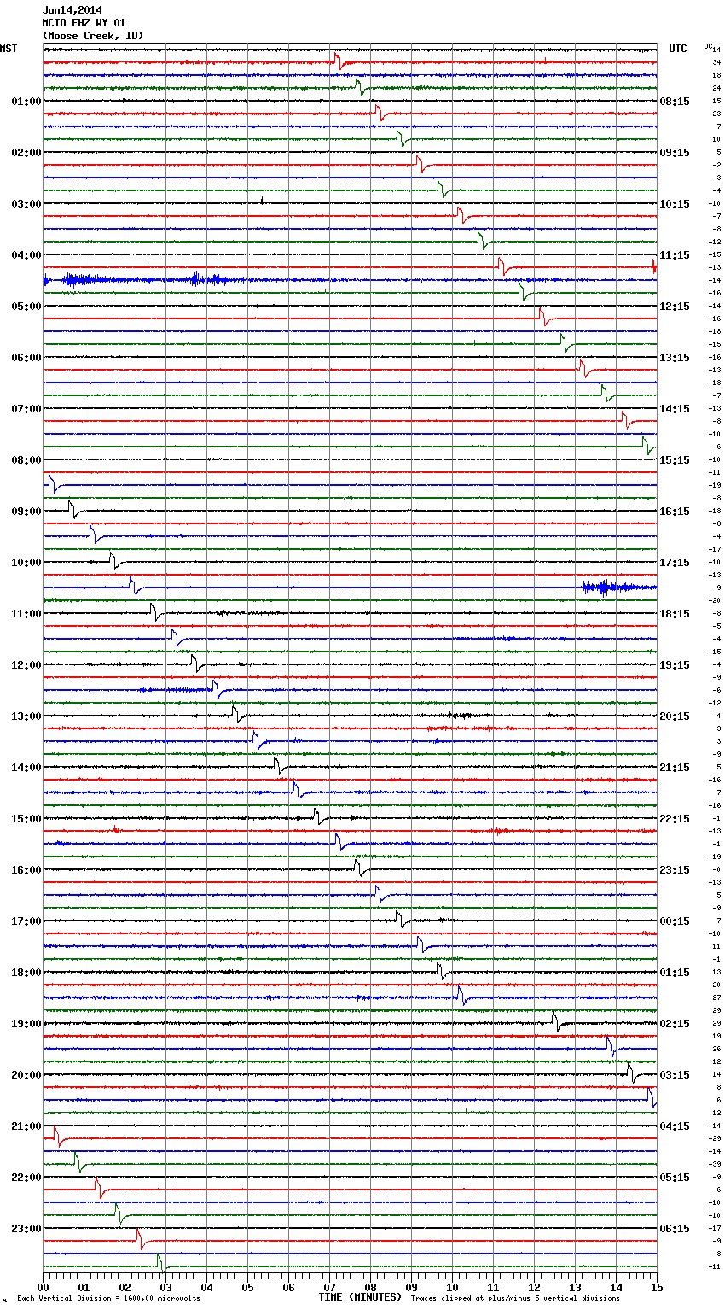Click minute 00 on the bottom axis

click(43, 1287)
